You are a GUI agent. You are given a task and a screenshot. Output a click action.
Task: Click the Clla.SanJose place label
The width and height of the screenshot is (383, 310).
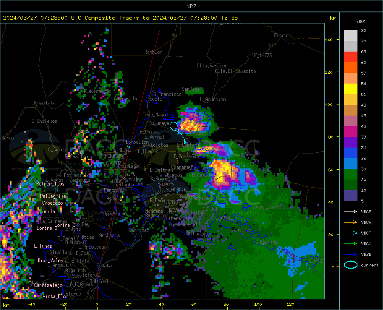(x=212, y=66)
